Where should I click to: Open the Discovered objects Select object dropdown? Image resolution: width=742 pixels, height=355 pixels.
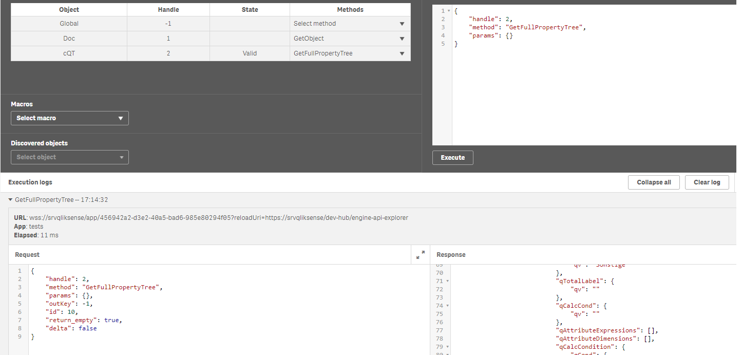tap(69, 157)
